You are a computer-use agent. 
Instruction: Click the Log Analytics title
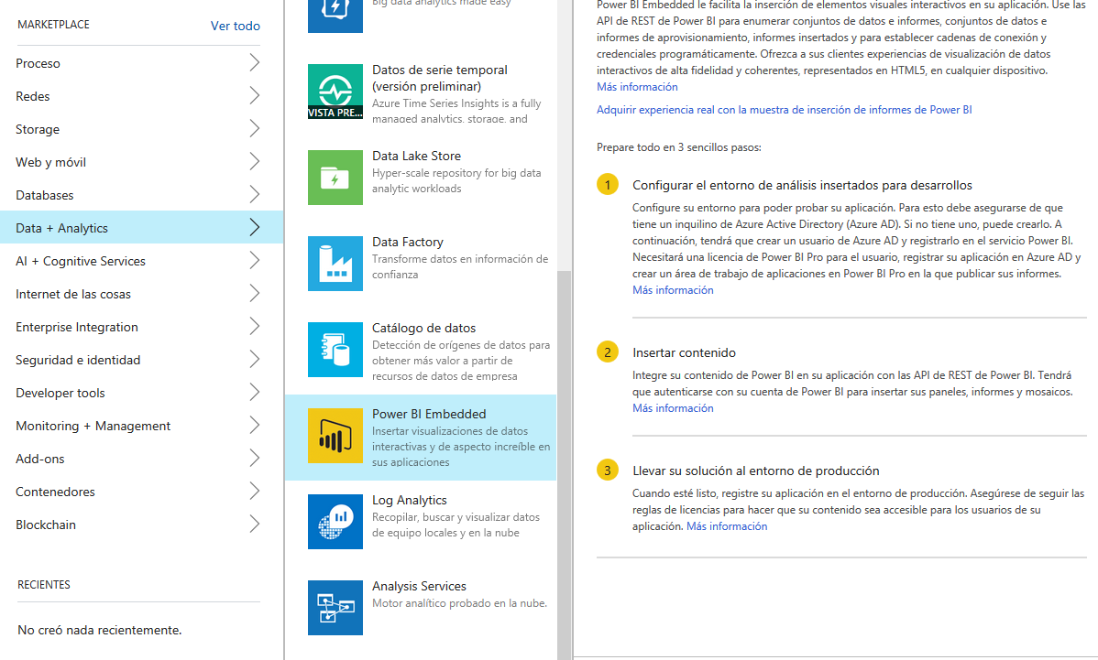410,500
